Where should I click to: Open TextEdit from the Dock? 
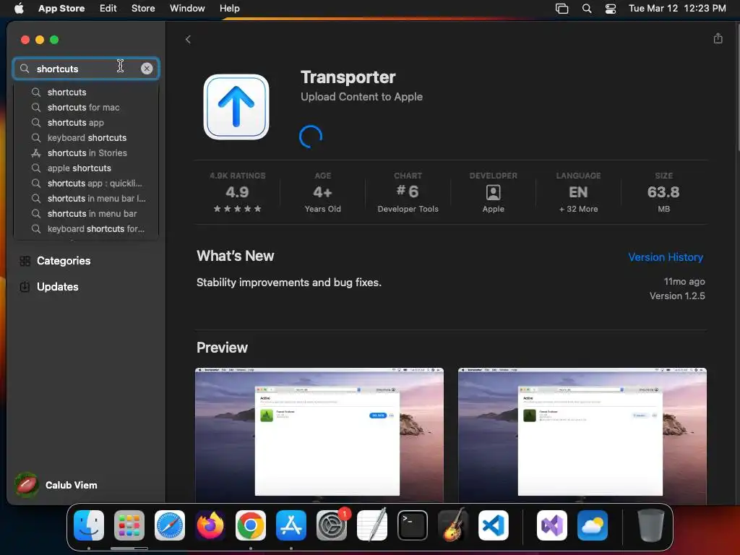coord(372,525)
